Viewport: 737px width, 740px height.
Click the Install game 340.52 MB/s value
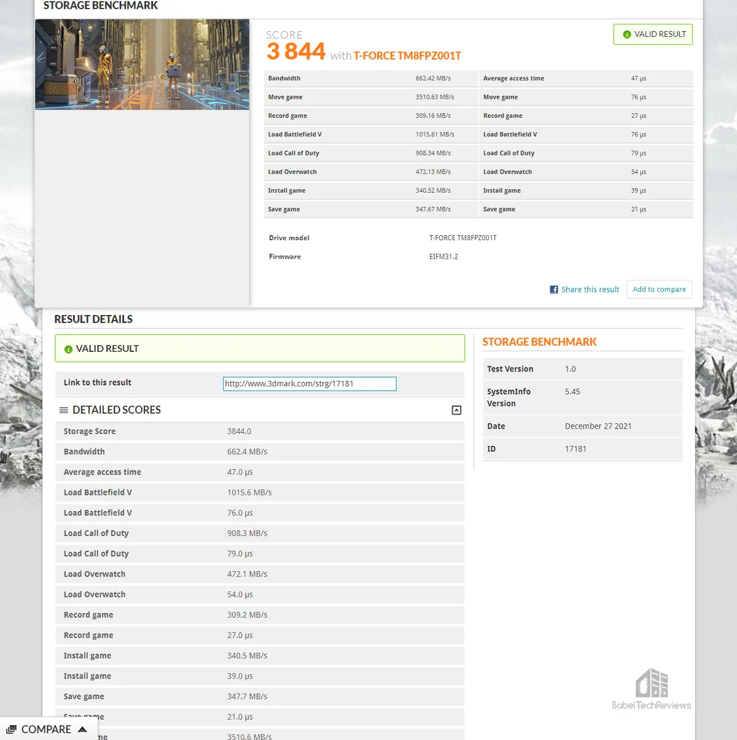[433, 191]
